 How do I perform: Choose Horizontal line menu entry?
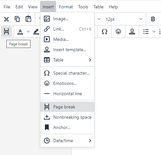(67, 94)
